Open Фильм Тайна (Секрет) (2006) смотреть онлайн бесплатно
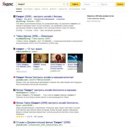127x127 pixels. tap(48, 103)
